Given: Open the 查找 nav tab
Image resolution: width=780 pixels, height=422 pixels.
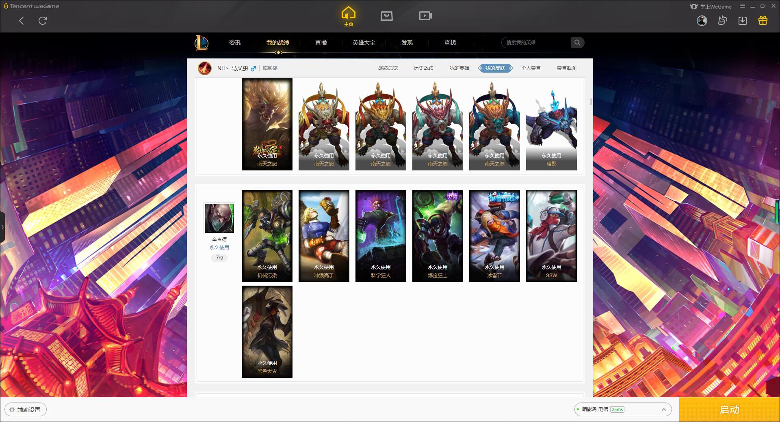Looking at the screenshot, I should click(x=450, y=43).
